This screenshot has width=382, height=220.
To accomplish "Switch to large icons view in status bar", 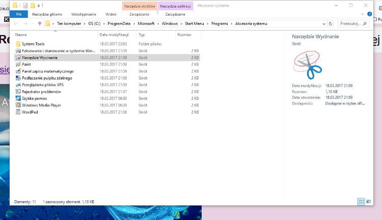I will click(x=367, y=202).
